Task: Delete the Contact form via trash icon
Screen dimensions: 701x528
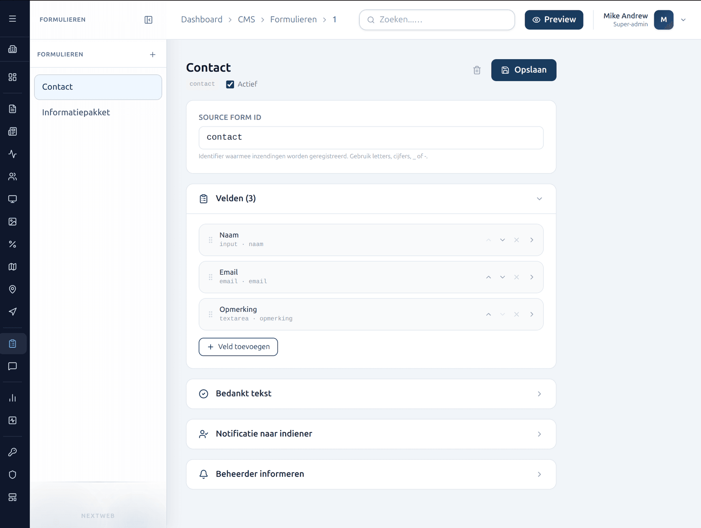Action: pos(477,70)
